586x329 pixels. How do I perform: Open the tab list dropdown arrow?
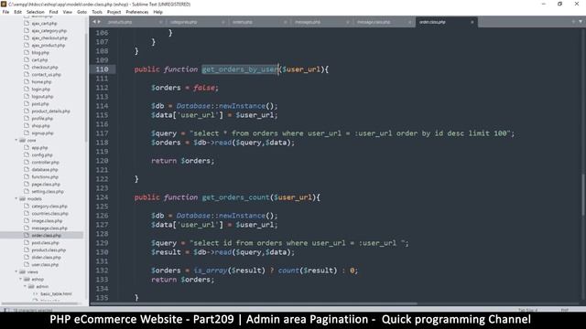tap(581, 22)
